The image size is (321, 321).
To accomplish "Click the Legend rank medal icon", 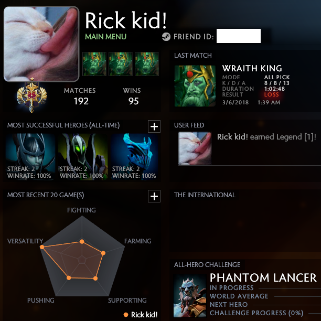I will pyautogui.click(x=31, y=95).
